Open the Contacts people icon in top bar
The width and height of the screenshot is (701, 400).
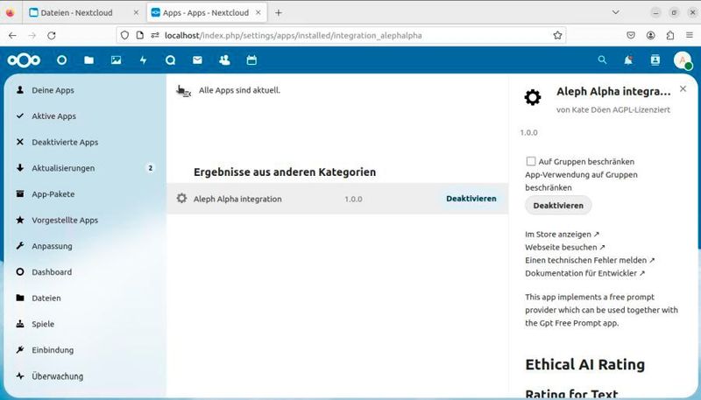click(224, 60)
